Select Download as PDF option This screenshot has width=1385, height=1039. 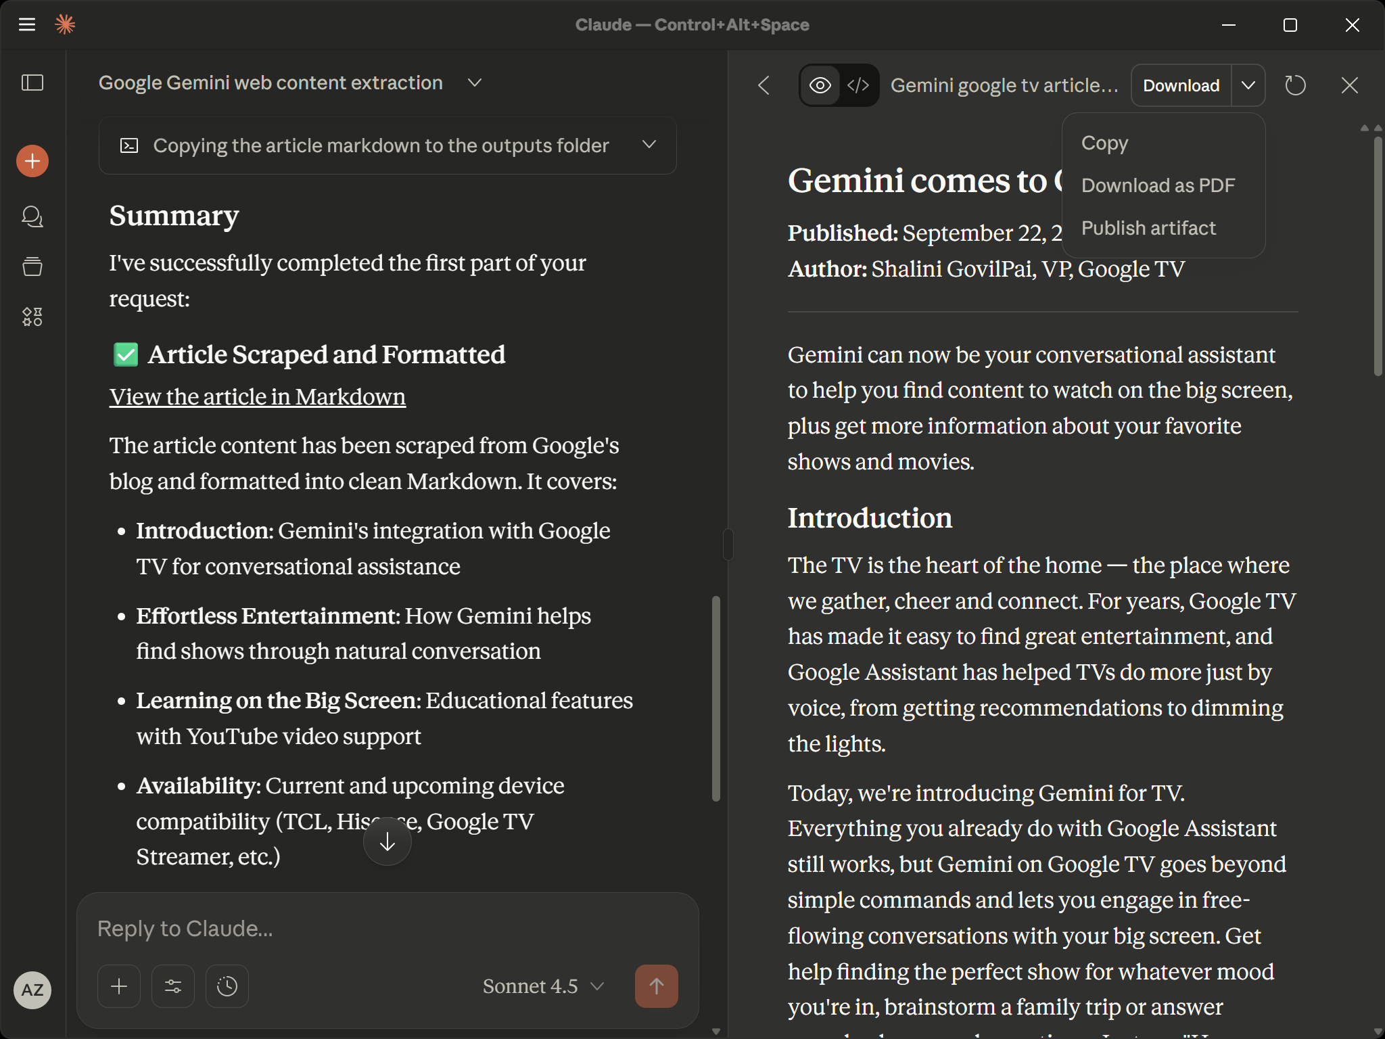tap(1158, 185)
